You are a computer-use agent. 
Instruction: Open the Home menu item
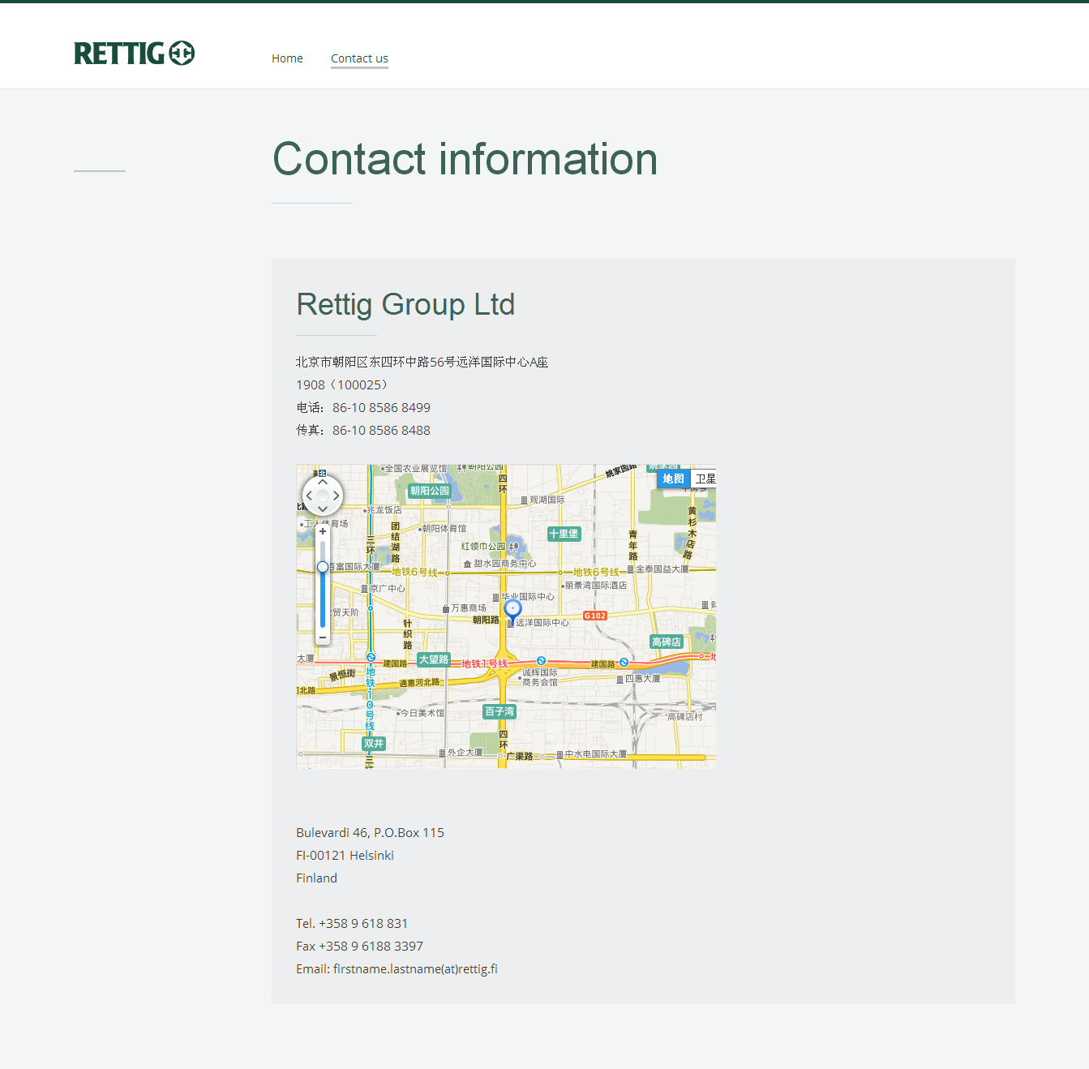pos(287,58)
